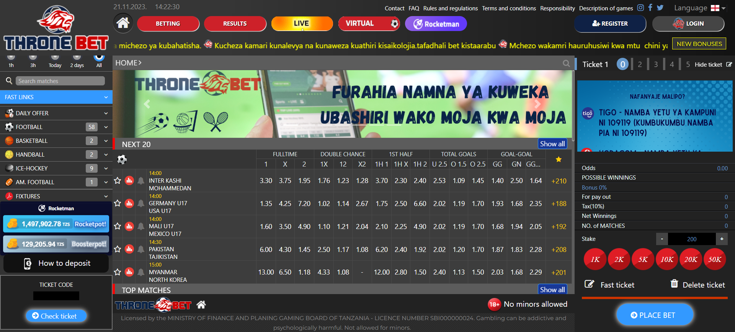Viewport: 735px width, 332px height.
Task: Expand FOOTBALL category
Action: [56, 127]
